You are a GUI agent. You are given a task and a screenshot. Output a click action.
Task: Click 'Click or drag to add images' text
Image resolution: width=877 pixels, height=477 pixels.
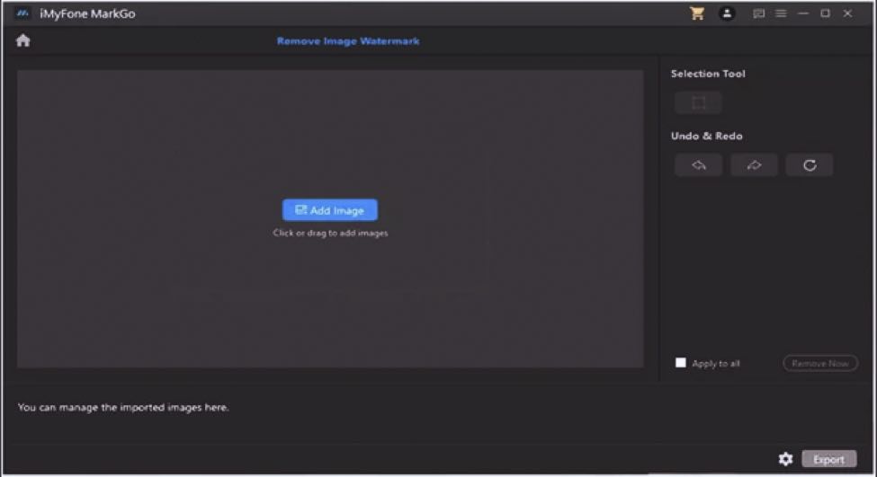pyautogui.click(x=330, y=233)
